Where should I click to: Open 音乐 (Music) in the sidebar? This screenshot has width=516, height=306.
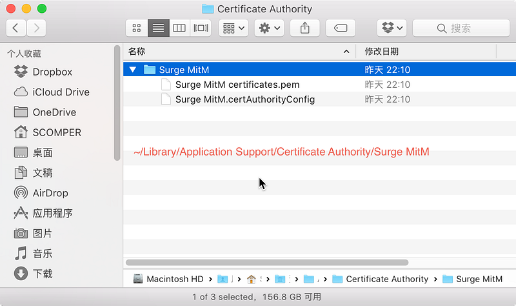pos(33,254)
